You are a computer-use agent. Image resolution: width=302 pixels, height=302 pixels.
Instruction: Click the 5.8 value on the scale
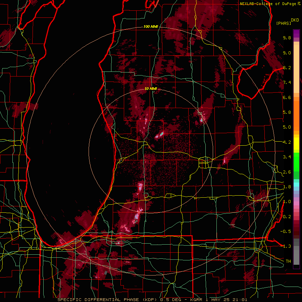[x=287, y=112]
